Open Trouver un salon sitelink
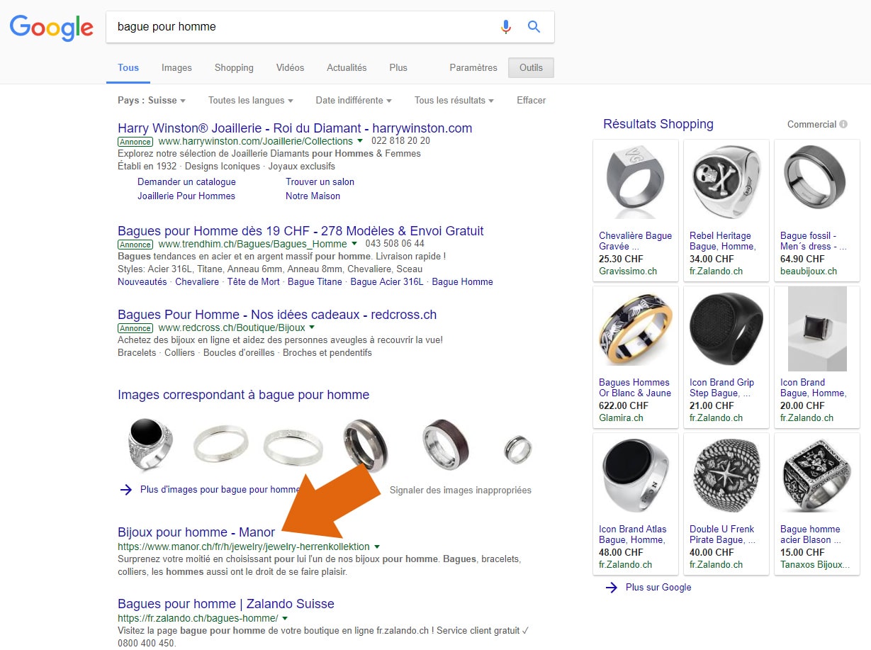871x650 pixels. tap(320, 182)
